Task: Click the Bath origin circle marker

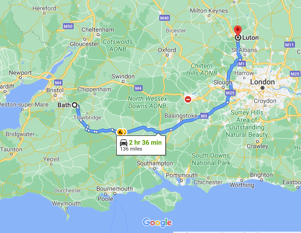Action: 75,105
